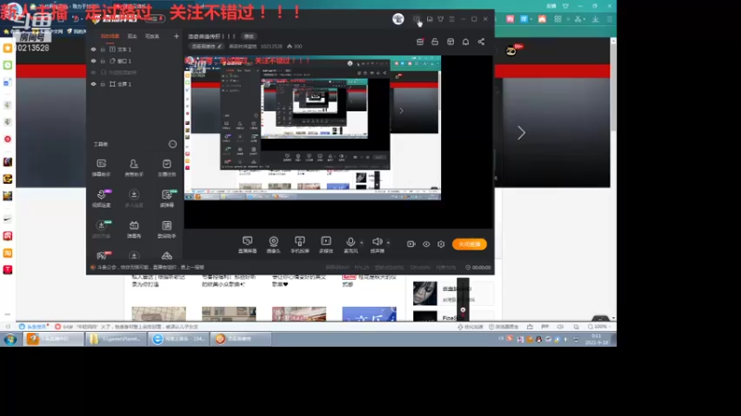Click the system tray clock

[x=596, y=339]
